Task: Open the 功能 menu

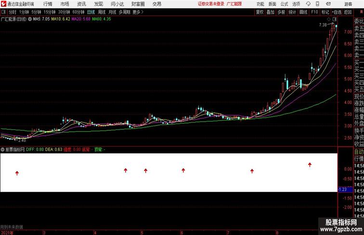Action: [260, 4]
